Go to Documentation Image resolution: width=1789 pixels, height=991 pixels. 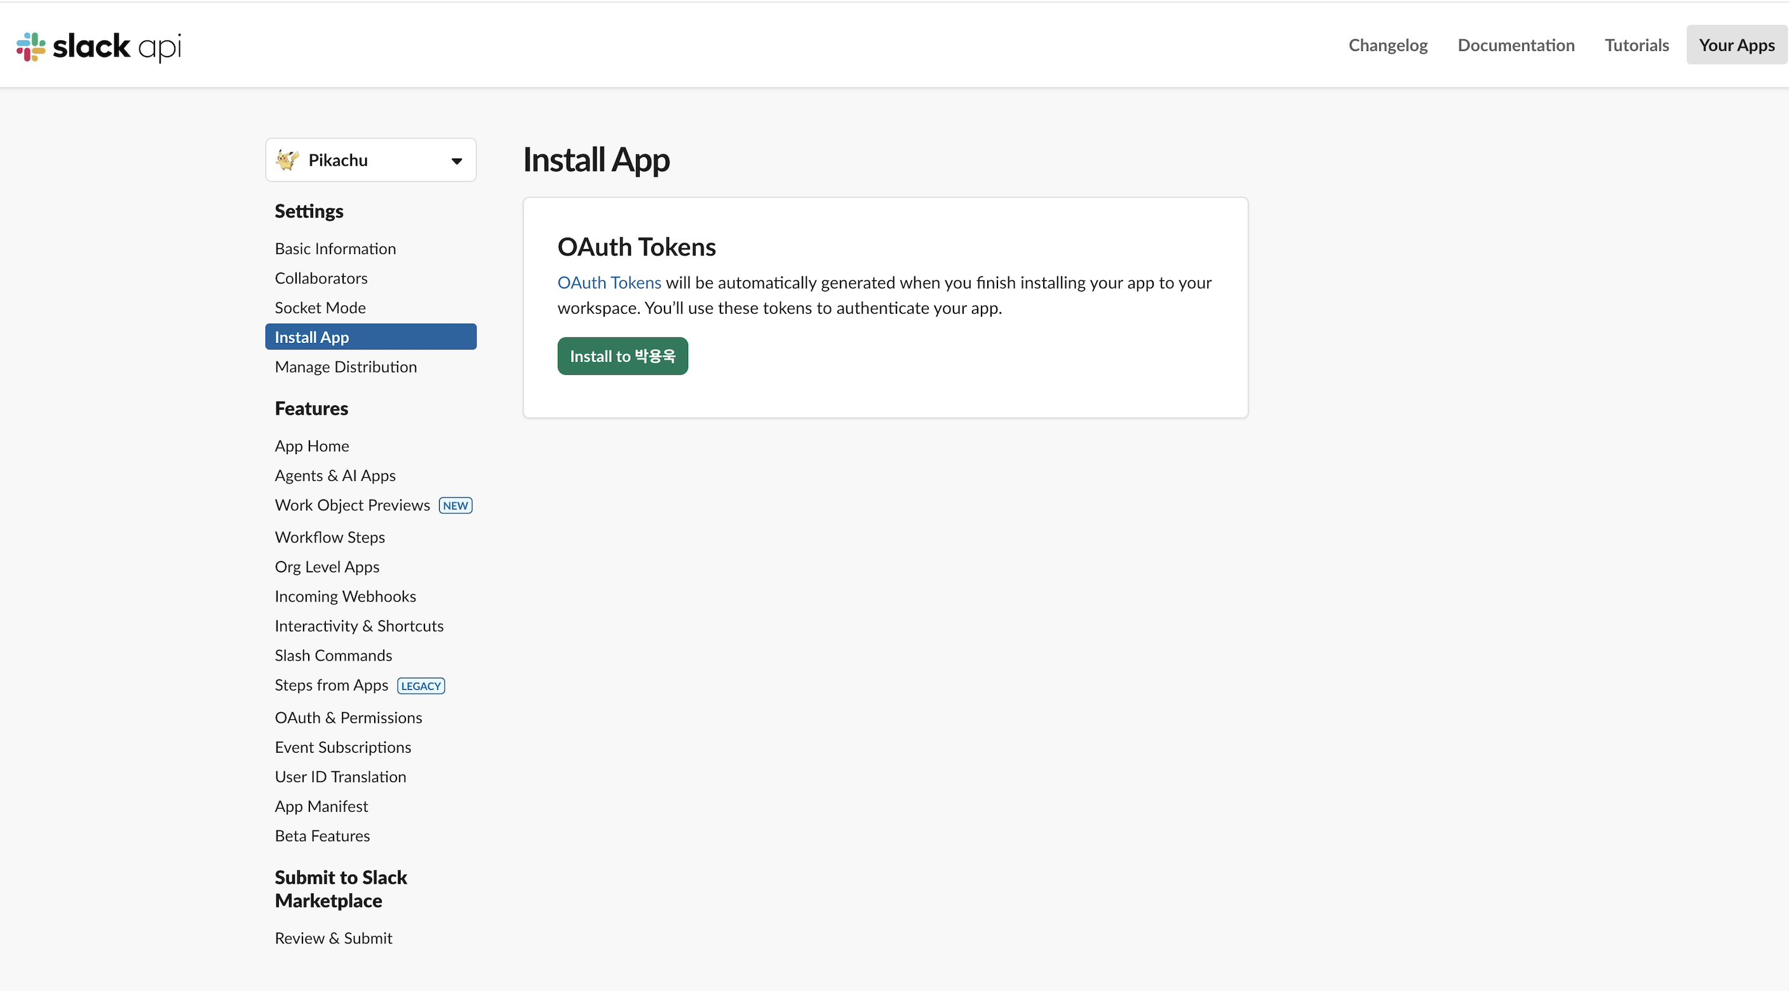[x=1516, y=45]
